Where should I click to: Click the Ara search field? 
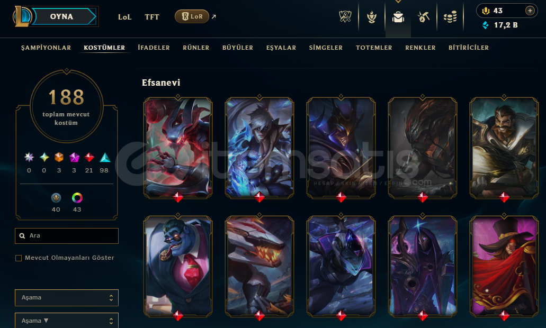point(67,236)
